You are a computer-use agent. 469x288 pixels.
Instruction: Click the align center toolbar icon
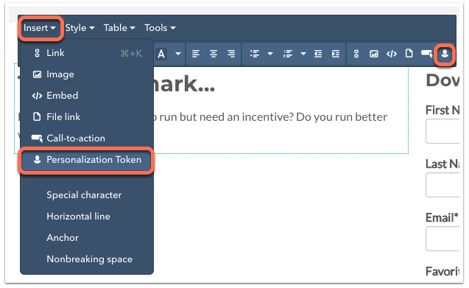[x=214, y=54]
